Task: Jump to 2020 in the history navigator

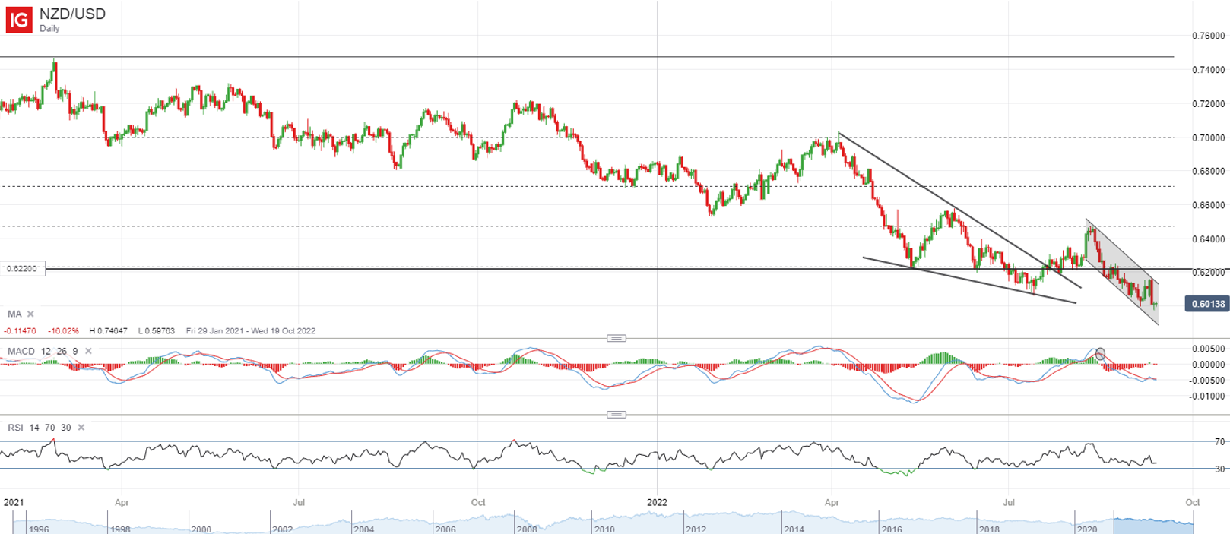Action: point(1086,529)
